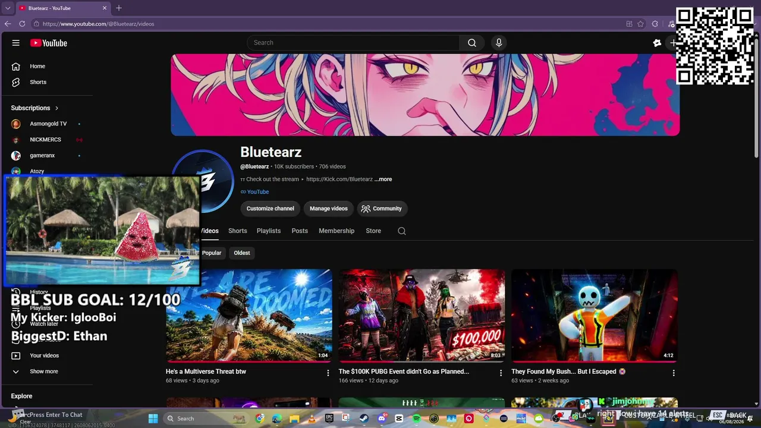Viewport: 761px width, 428px height.
Task: Open The $100K PUBG Event video title
Action: (404, 372)
